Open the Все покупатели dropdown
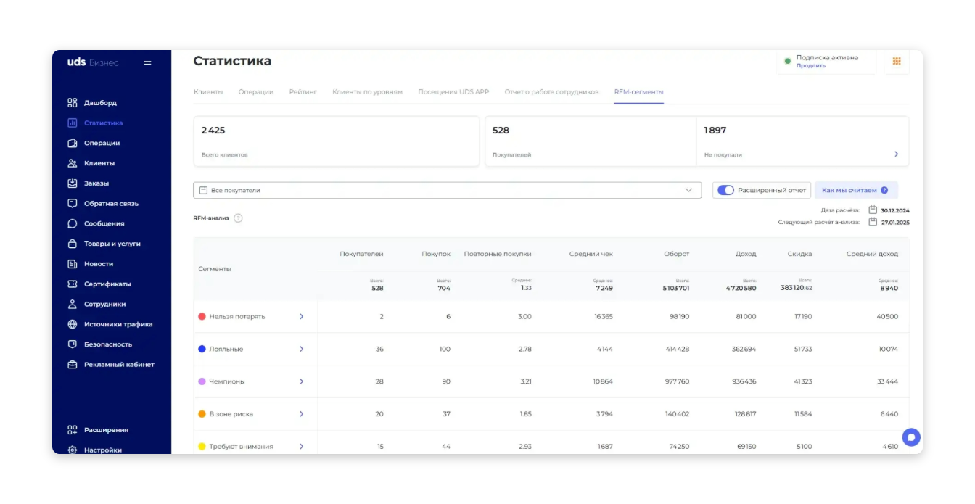Viewport: 975px width, 504px height. [x=448, y=190]
